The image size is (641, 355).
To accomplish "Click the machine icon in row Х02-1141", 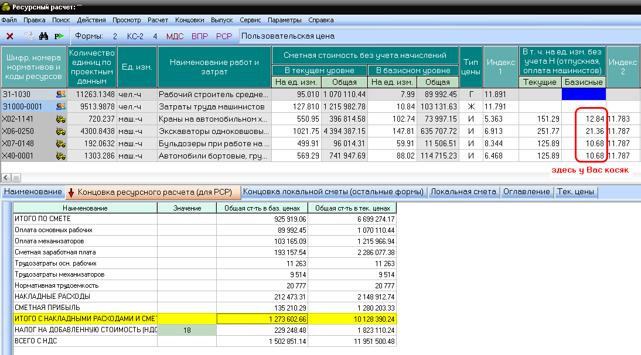I will click(x=60, y=119).
